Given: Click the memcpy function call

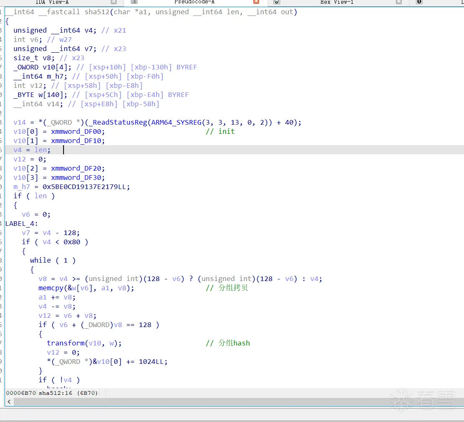Looking at the screenshot, I should (51, 288).
